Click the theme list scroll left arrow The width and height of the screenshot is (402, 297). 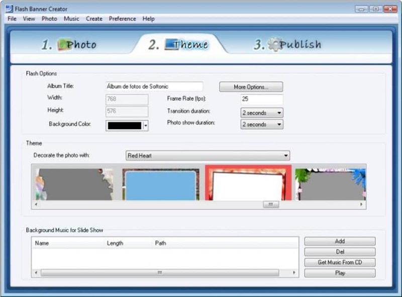(x=36, y=204)
